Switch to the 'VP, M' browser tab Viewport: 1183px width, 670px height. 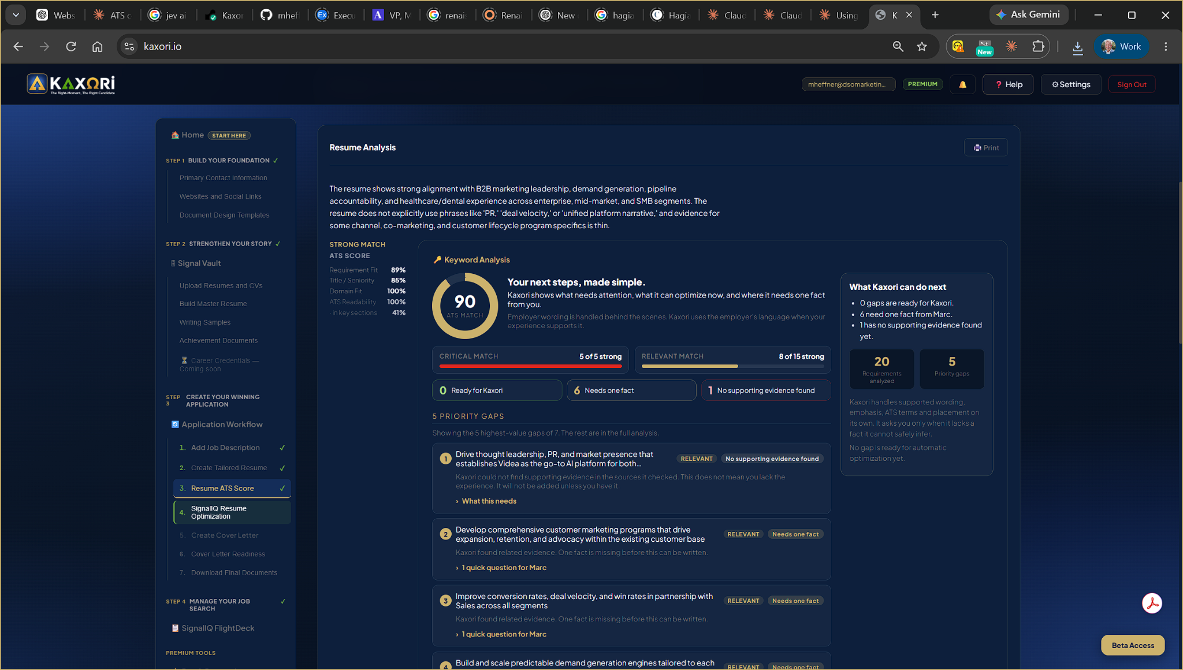click(x=392, y=15)
